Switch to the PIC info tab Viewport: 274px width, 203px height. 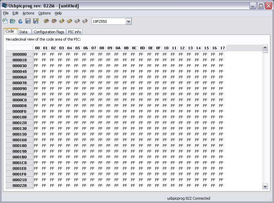pos(74,32)
